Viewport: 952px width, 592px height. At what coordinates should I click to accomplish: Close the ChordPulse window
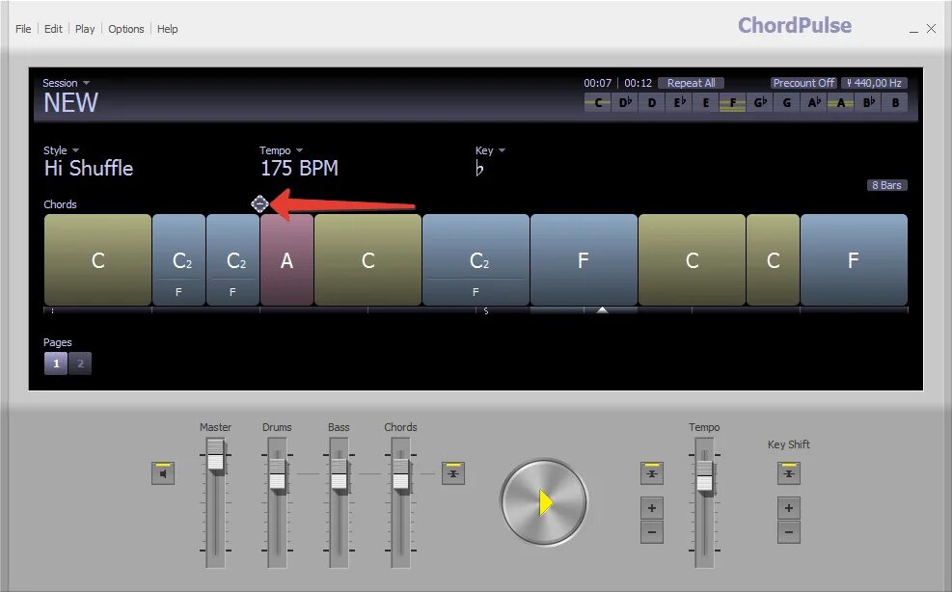[932, 29]
